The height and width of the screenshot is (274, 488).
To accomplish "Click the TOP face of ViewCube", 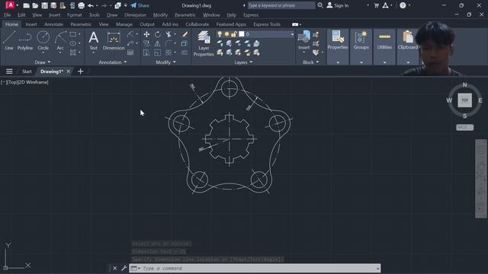I will pos(464,100).
